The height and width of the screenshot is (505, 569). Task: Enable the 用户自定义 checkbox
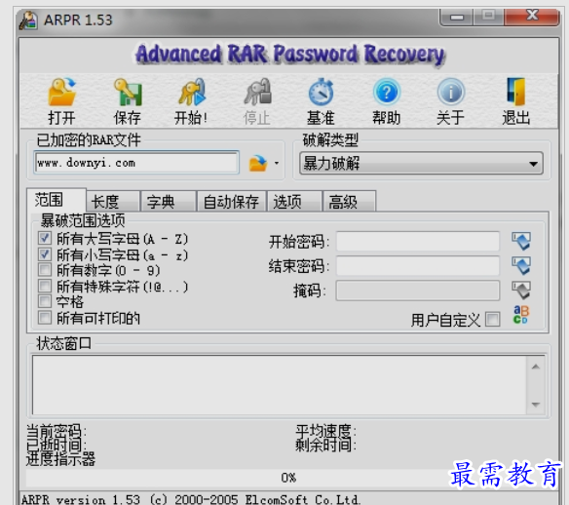[493, 320]
